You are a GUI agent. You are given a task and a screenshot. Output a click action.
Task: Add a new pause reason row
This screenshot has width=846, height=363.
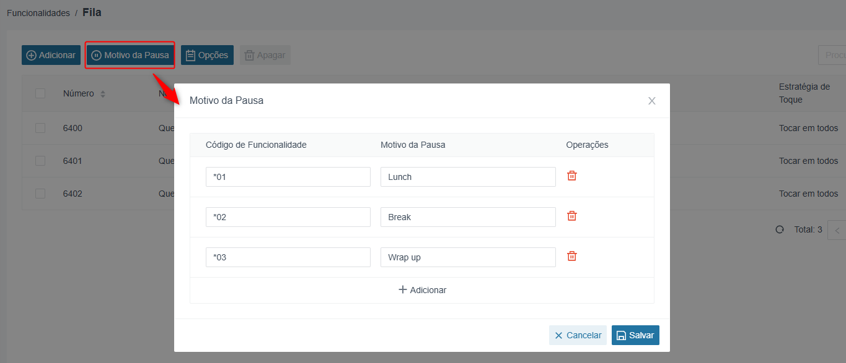(422, 290)
